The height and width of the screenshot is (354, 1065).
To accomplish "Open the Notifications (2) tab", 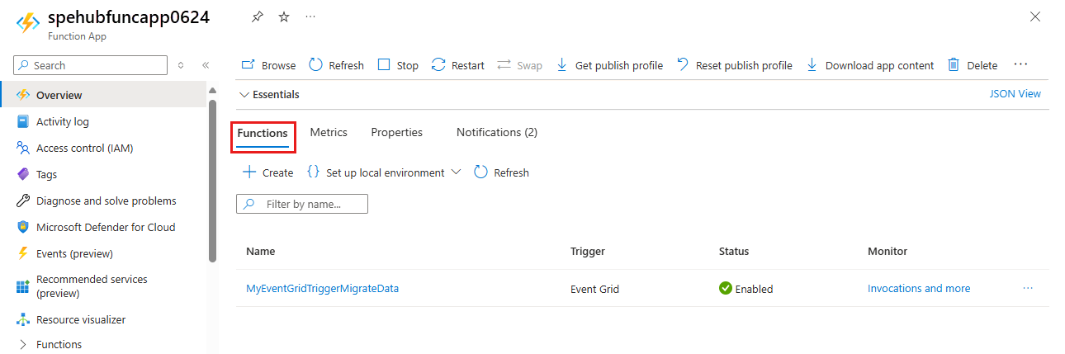I will [x=496, y=132].
